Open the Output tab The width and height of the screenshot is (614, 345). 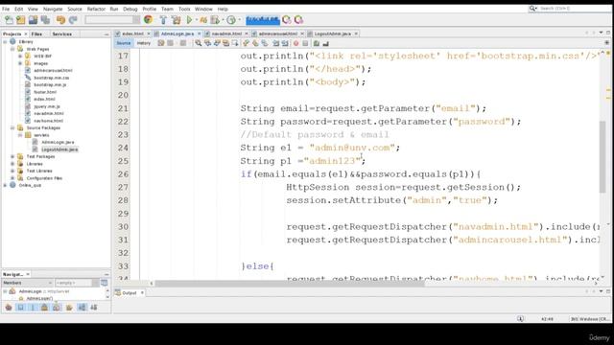click(x=130, y=293)
